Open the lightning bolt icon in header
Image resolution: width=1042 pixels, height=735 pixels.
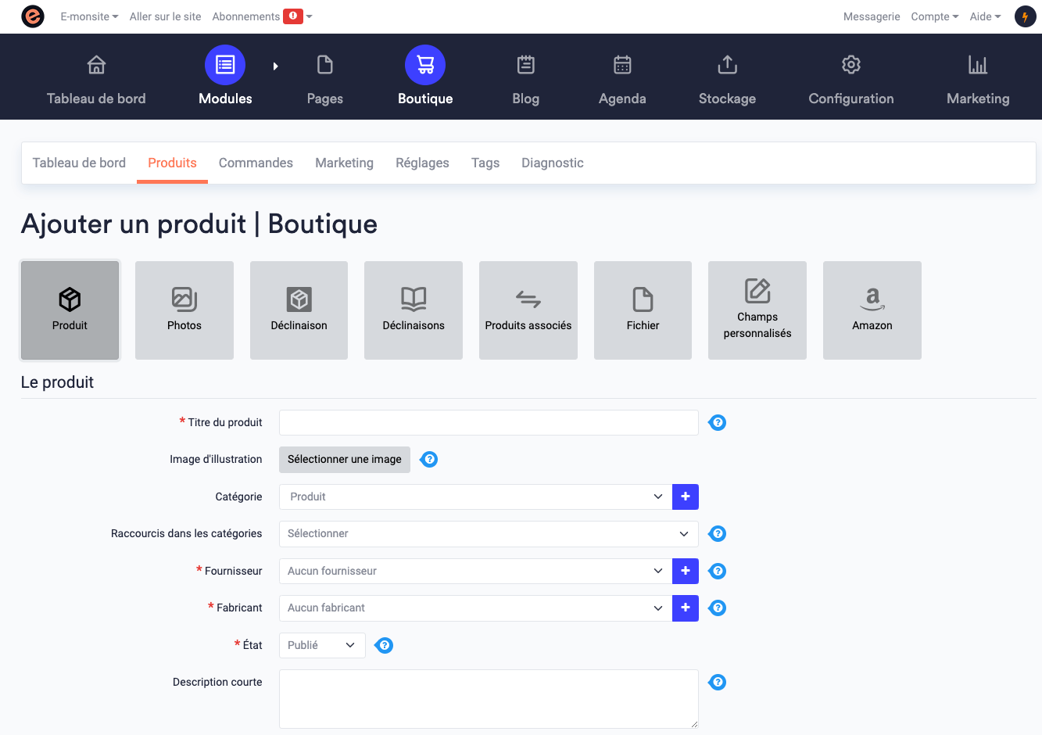tap(1025, 16)
